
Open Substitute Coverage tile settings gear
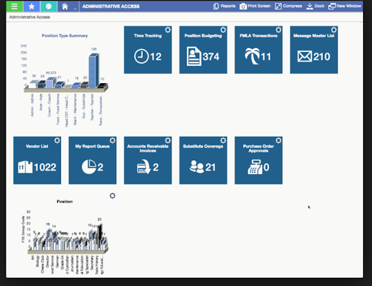[223, 140]
